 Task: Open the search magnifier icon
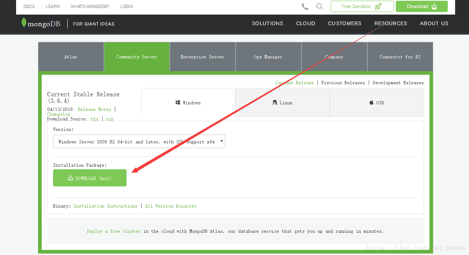(x=319, y=6)
